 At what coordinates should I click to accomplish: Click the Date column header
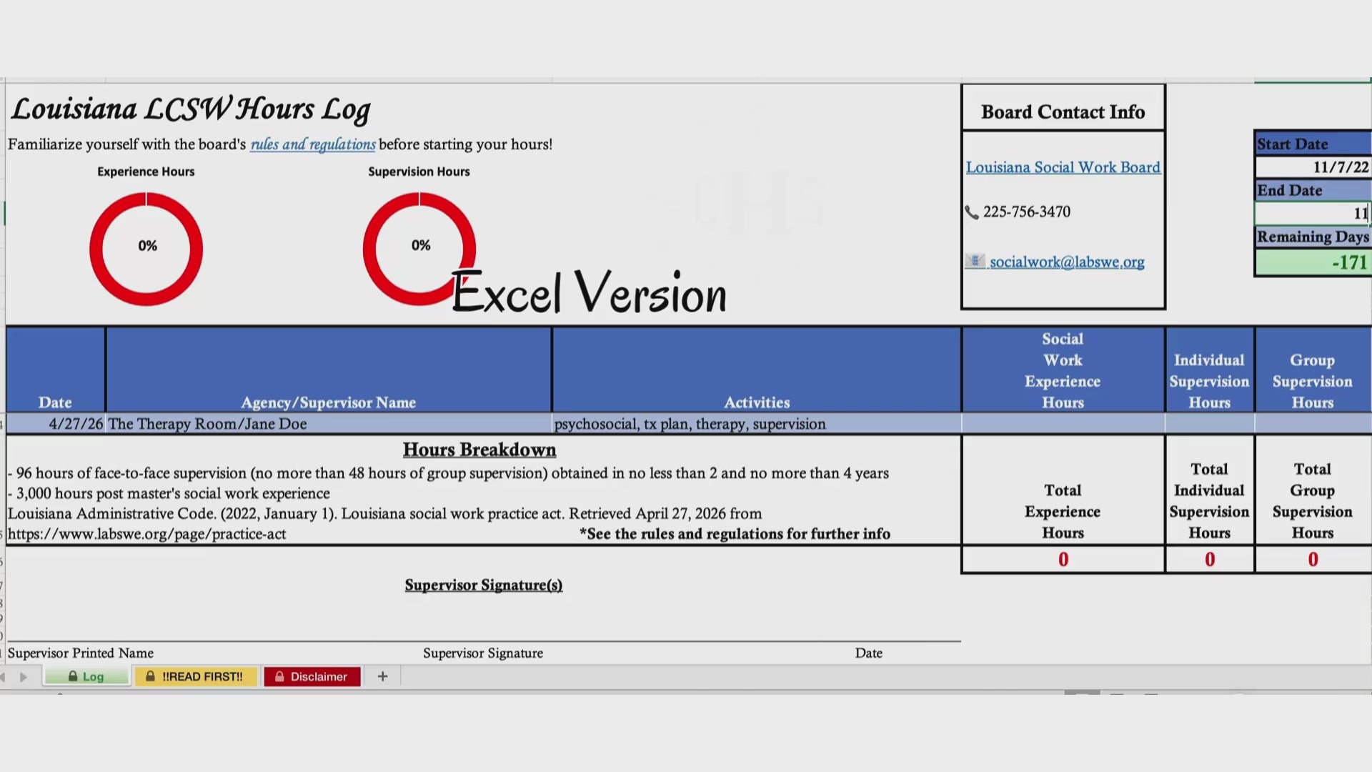pyautogui.click(x=56, y=370)
